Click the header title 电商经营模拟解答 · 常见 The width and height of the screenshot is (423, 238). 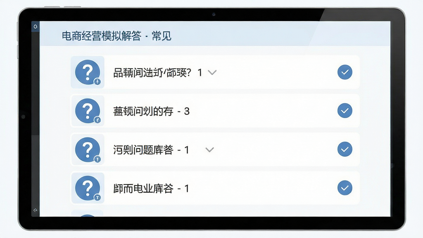pyautogui.click(x=116, y=36)
